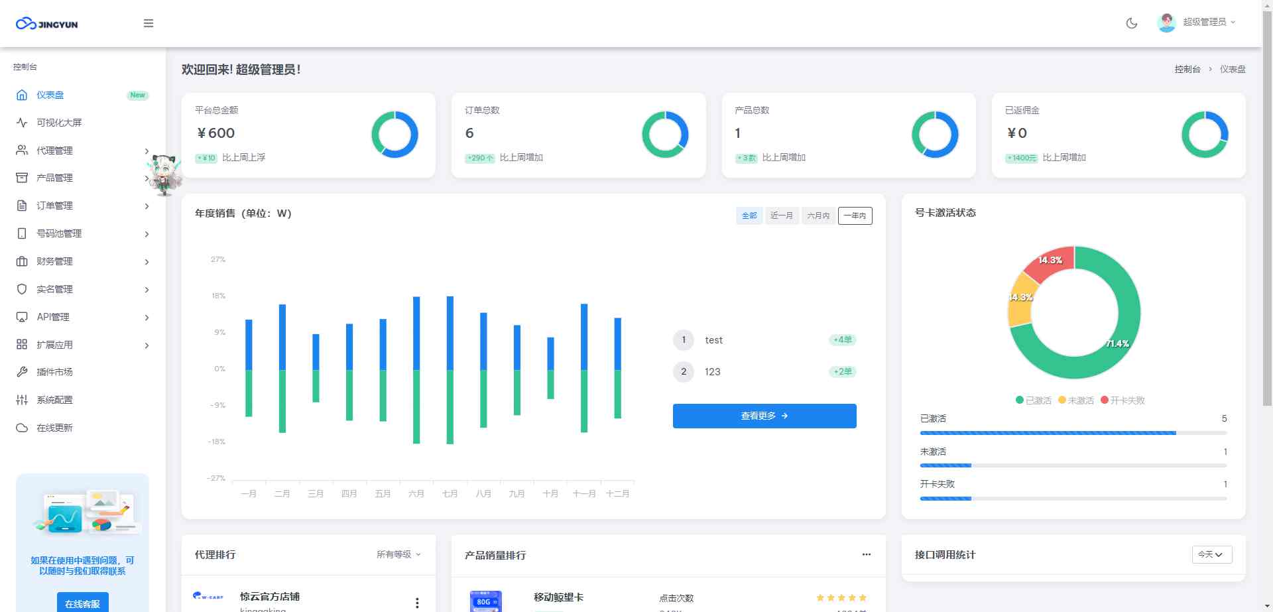
Task: Click the 插件市场 wrench icon
Action: pyautogui.click(x=22, y=372)
